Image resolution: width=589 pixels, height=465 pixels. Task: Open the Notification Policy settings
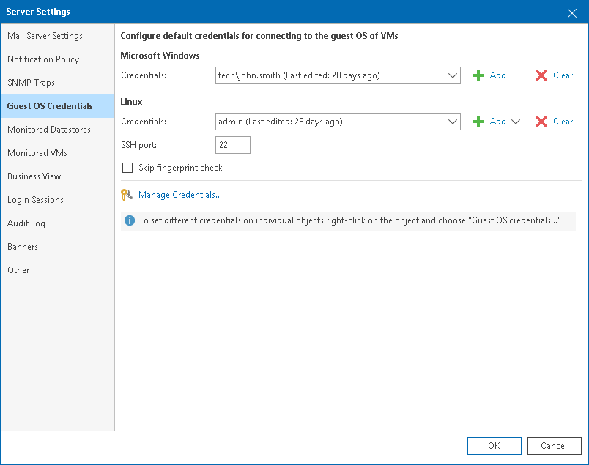point(44,59)
